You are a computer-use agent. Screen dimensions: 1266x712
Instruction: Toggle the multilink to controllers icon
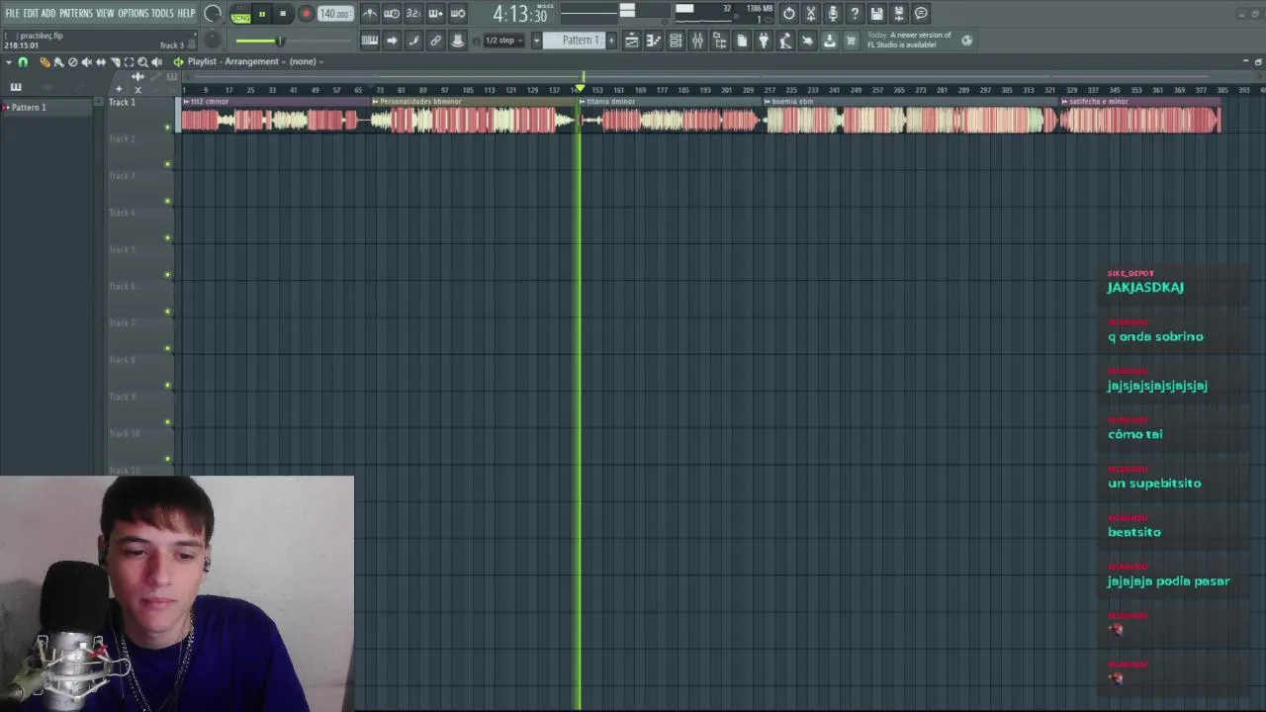tap(435, 41)
